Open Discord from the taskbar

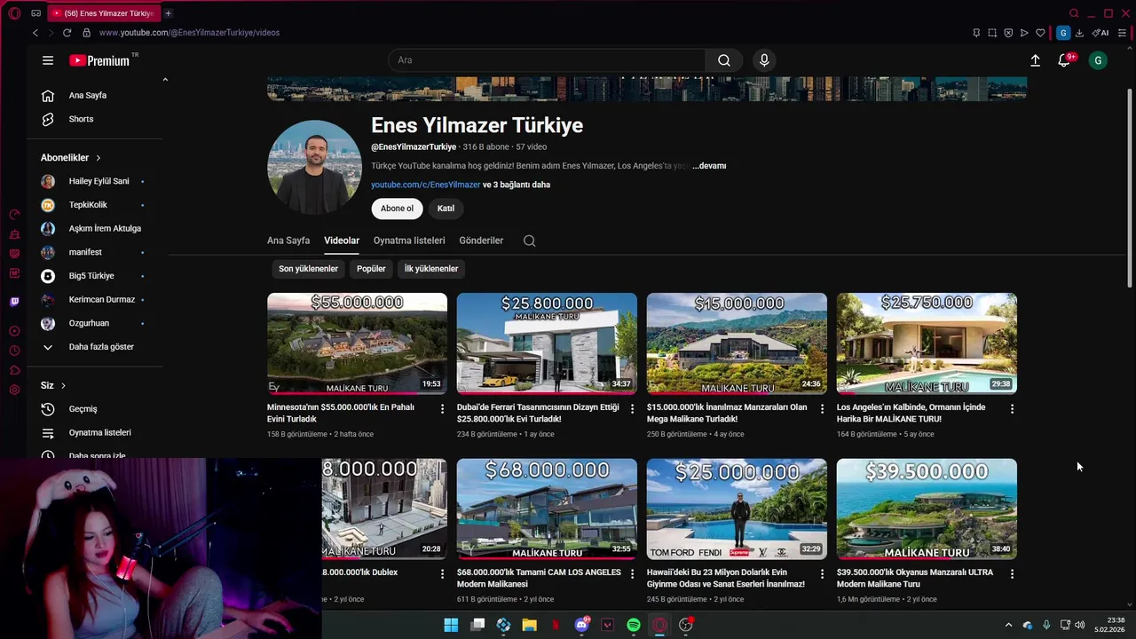(581, 625)
